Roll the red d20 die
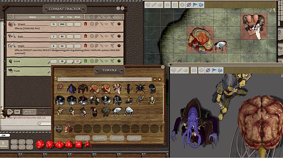 [40, 144]
